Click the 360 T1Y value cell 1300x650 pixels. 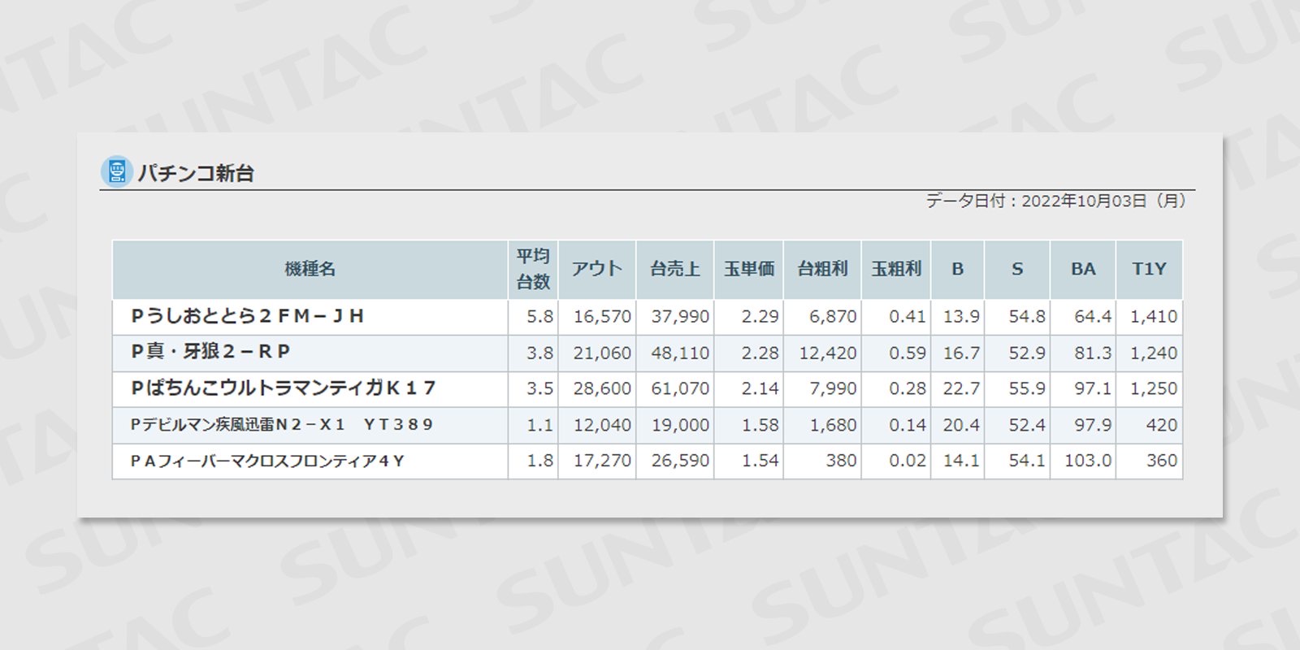click(1150, 461)
